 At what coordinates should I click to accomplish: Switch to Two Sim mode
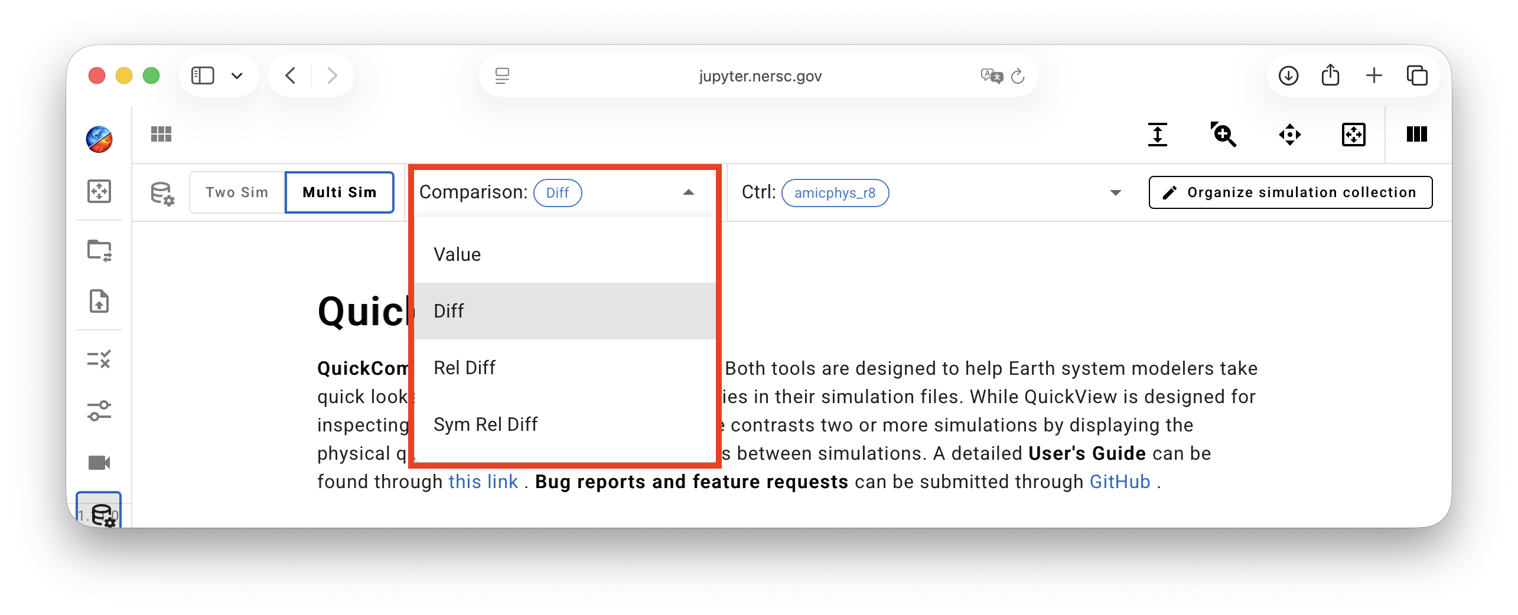[x=237, y=192]
